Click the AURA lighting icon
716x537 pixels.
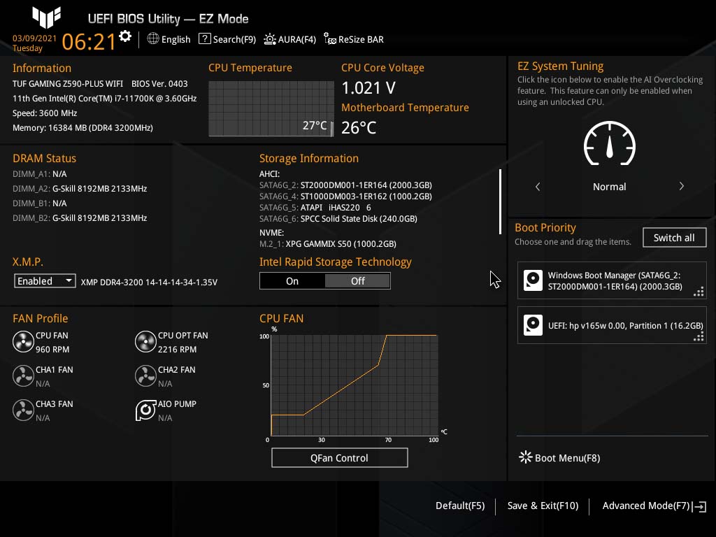pos(270,39)
